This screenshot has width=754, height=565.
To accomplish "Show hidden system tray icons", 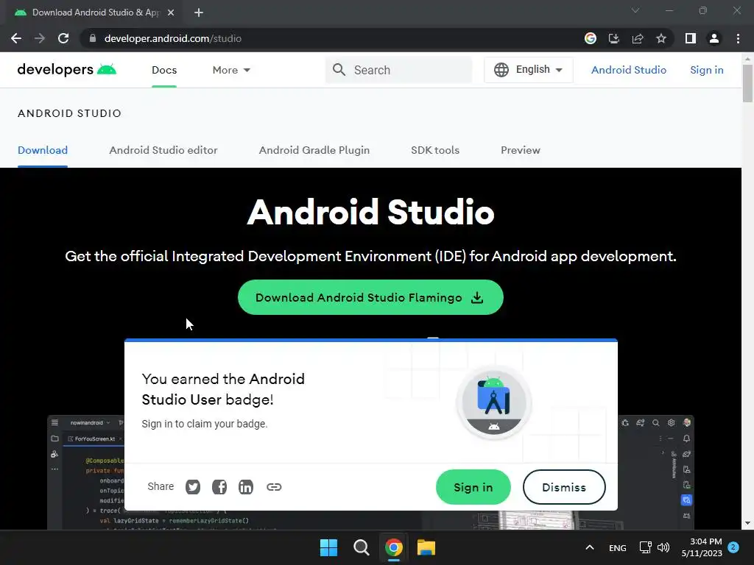I will point(590,547).
